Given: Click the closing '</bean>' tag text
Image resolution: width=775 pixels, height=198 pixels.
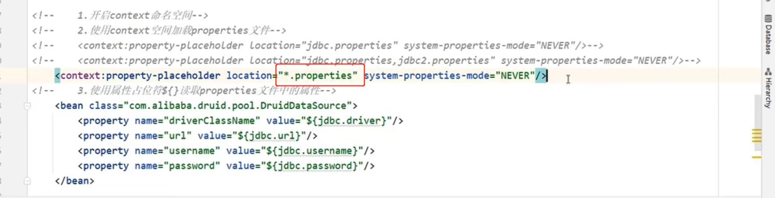Looking at the screenshot, I should point(75,181).
